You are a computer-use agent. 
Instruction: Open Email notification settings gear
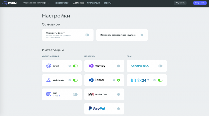69,66
